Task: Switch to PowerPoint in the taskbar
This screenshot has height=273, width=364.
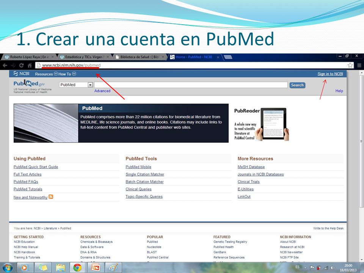Action: (x=95, y=268)
